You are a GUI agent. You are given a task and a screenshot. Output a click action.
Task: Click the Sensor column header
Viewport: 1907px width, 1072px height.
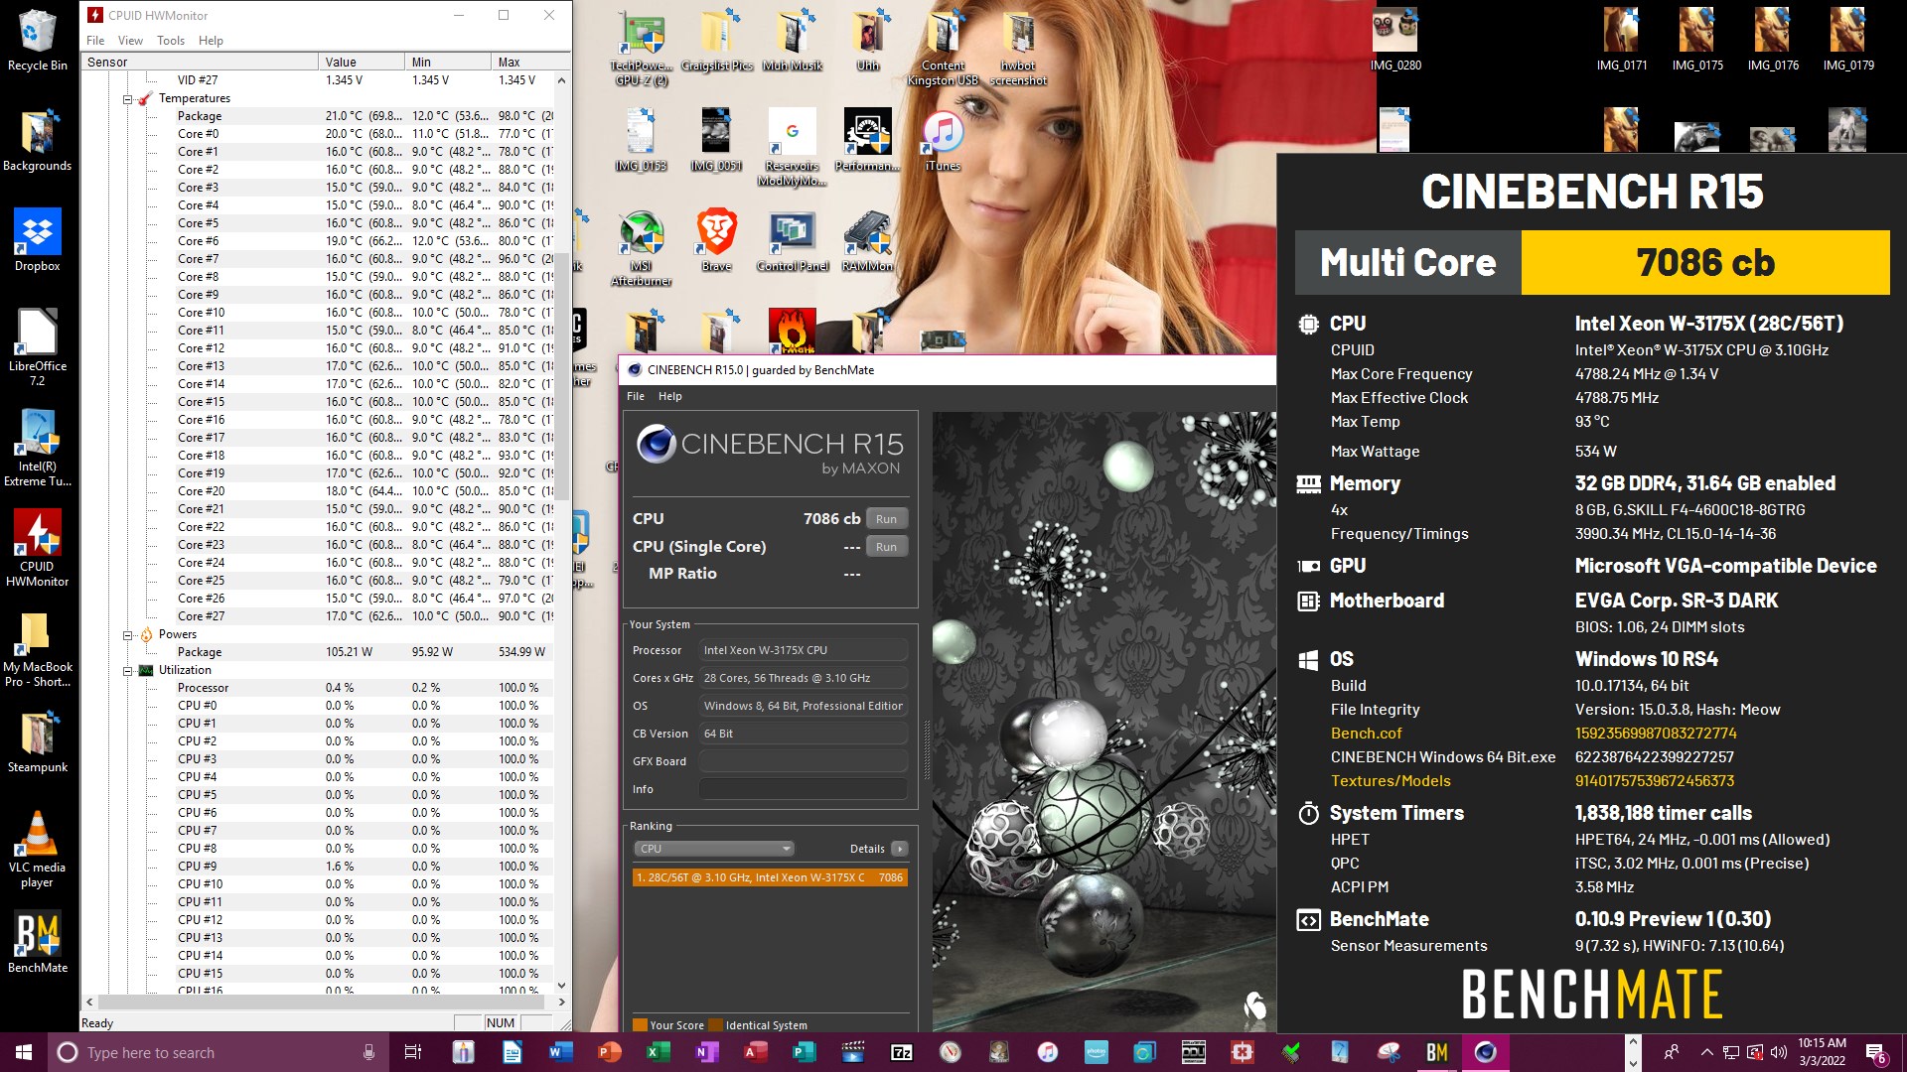[x=200, y=62]
